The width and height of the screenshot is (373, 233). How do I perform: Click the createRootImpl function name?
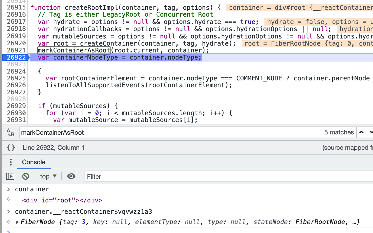[x=91, y=8]
